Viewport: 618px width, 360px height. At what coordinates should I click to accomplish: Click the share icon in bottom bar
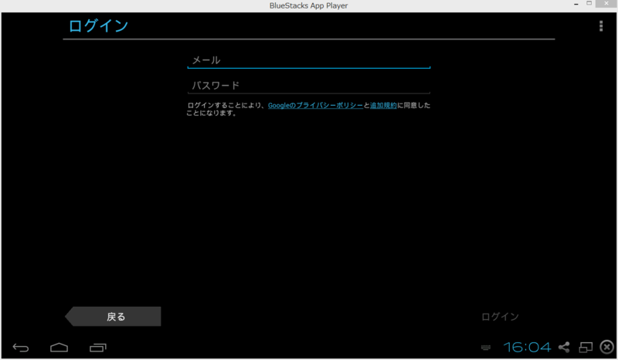pyautogui.click(x=564, y=347)
